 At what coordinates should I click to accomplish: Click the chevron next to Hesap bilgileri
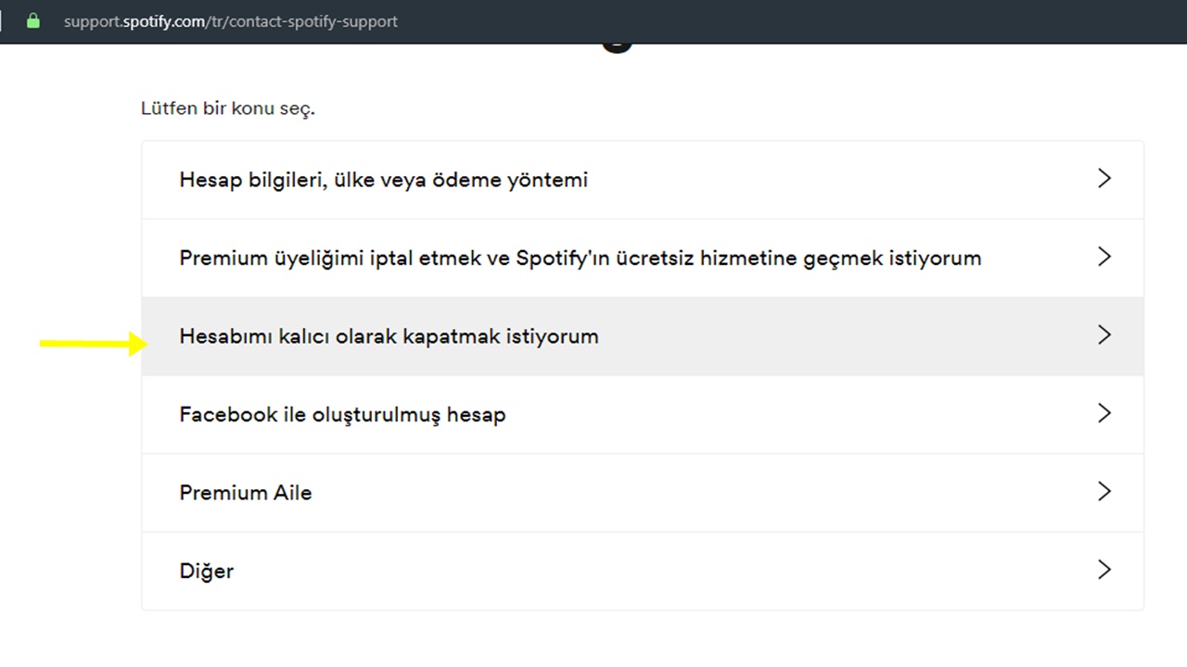coord(1104,179)
